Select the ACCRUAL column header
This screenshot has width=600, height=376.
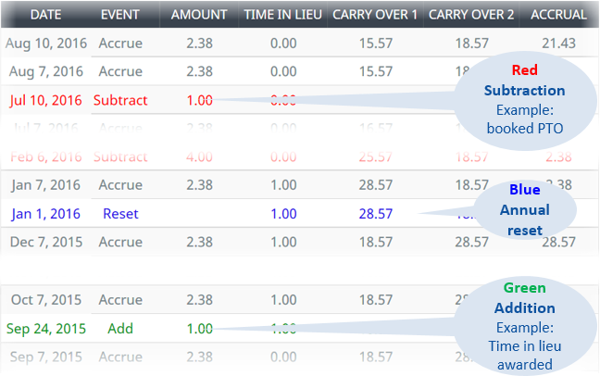[558, 15]
